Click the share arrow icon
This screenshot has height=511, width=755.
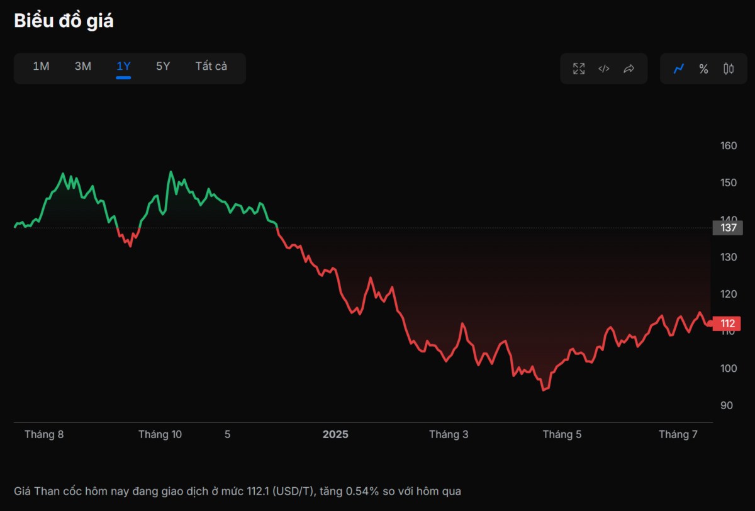pos(629,69)
